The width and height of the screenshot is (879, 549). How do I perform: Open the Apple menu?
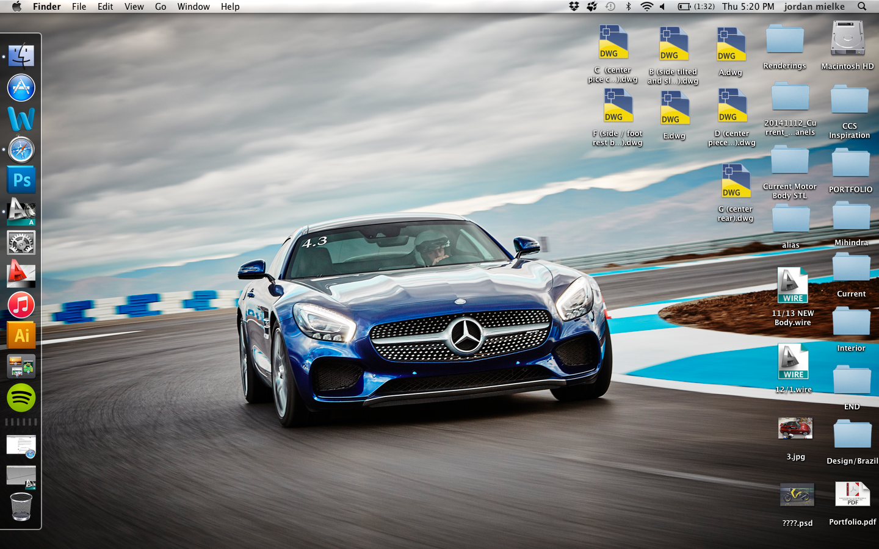(16, 6)
